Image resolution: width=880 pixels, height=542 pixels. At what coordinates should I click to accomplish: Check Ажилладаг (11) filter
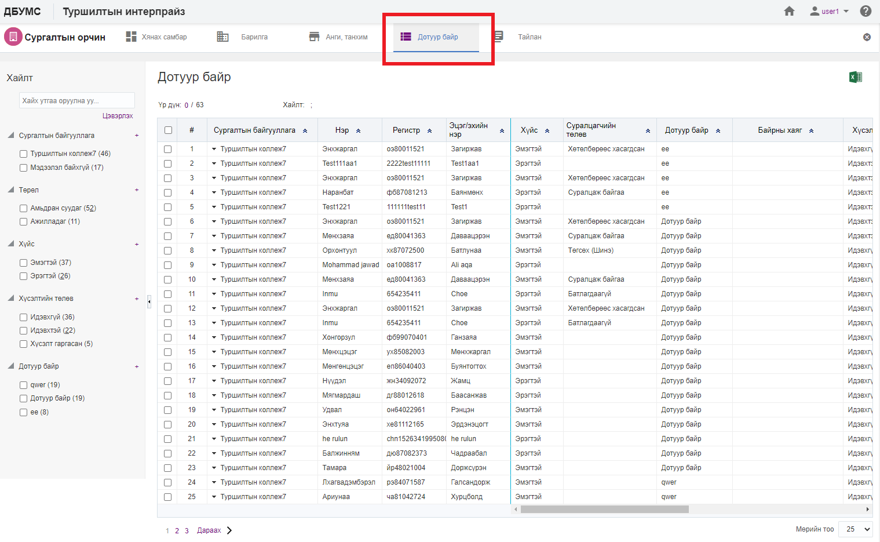point(24,222)
